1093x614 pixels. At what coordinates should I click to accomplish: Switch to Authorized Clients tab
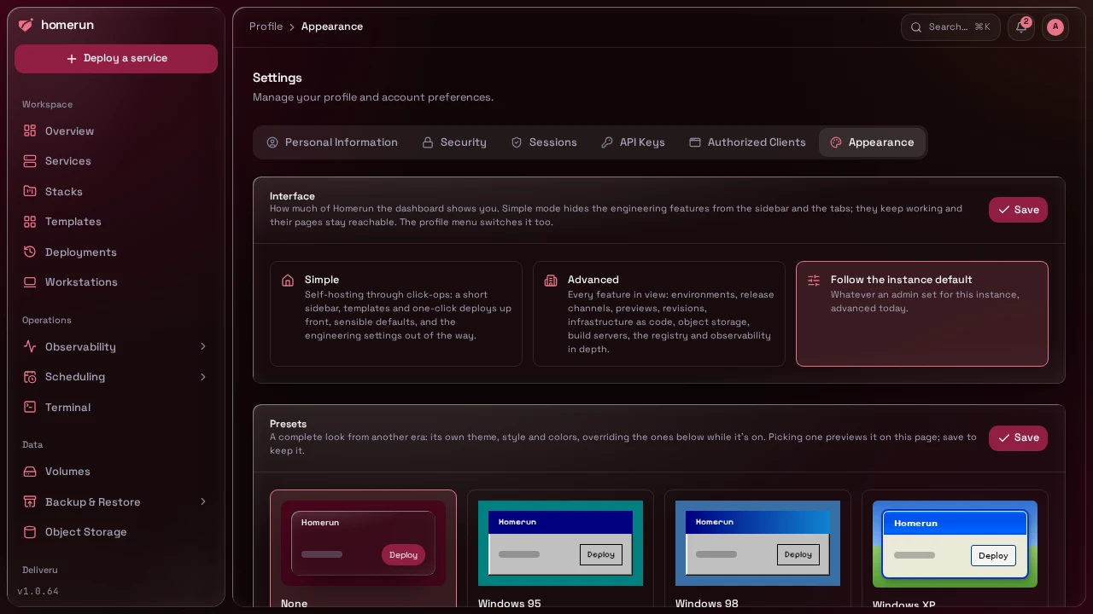747,142
